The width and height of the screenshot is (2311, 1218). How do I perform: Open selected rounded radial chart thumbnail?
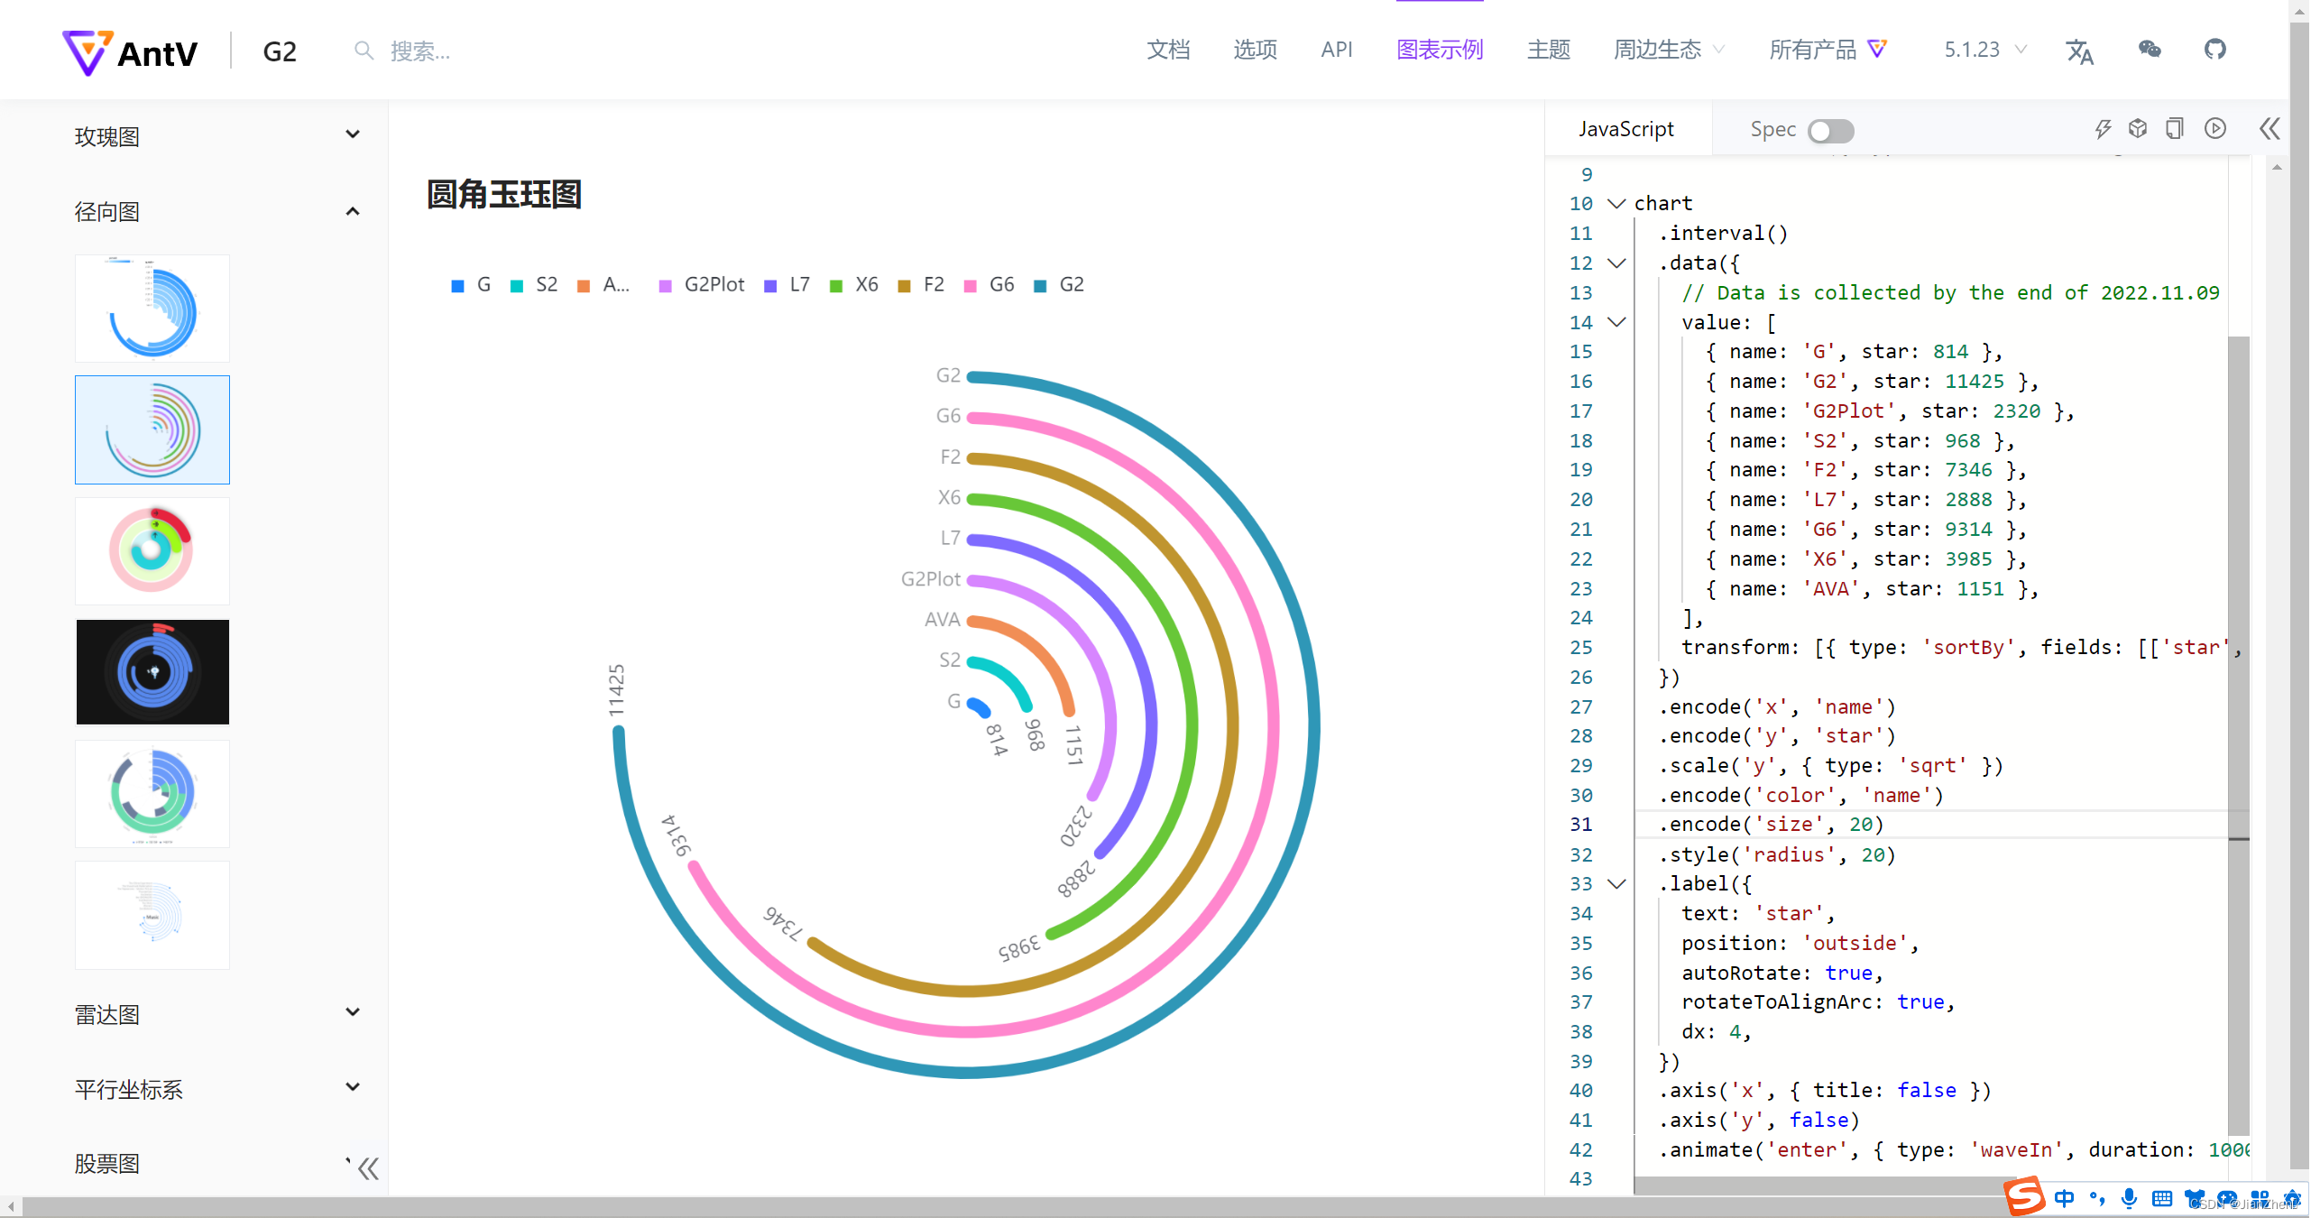pyautogui.click(x=152, y=429)
